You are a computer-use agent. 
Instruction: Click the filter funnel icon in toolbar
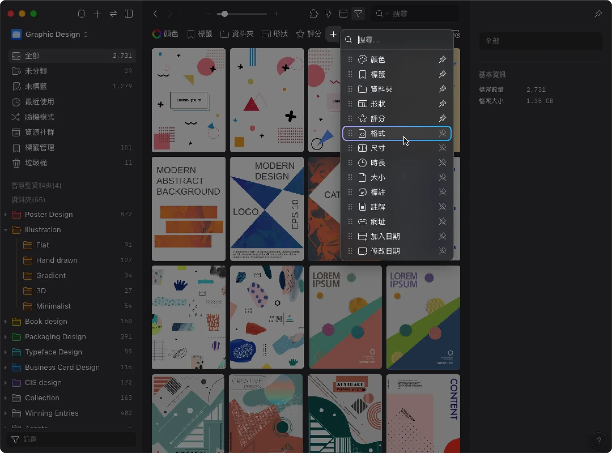pyautogui.click(x=358, y=14)
